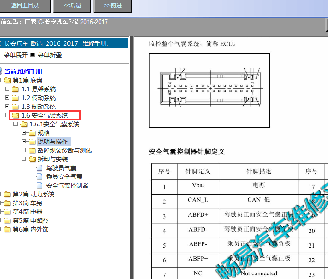The image size is (328, 279).
Task: Click the 针脚描述 column header
Action: [x=259, y=172]
